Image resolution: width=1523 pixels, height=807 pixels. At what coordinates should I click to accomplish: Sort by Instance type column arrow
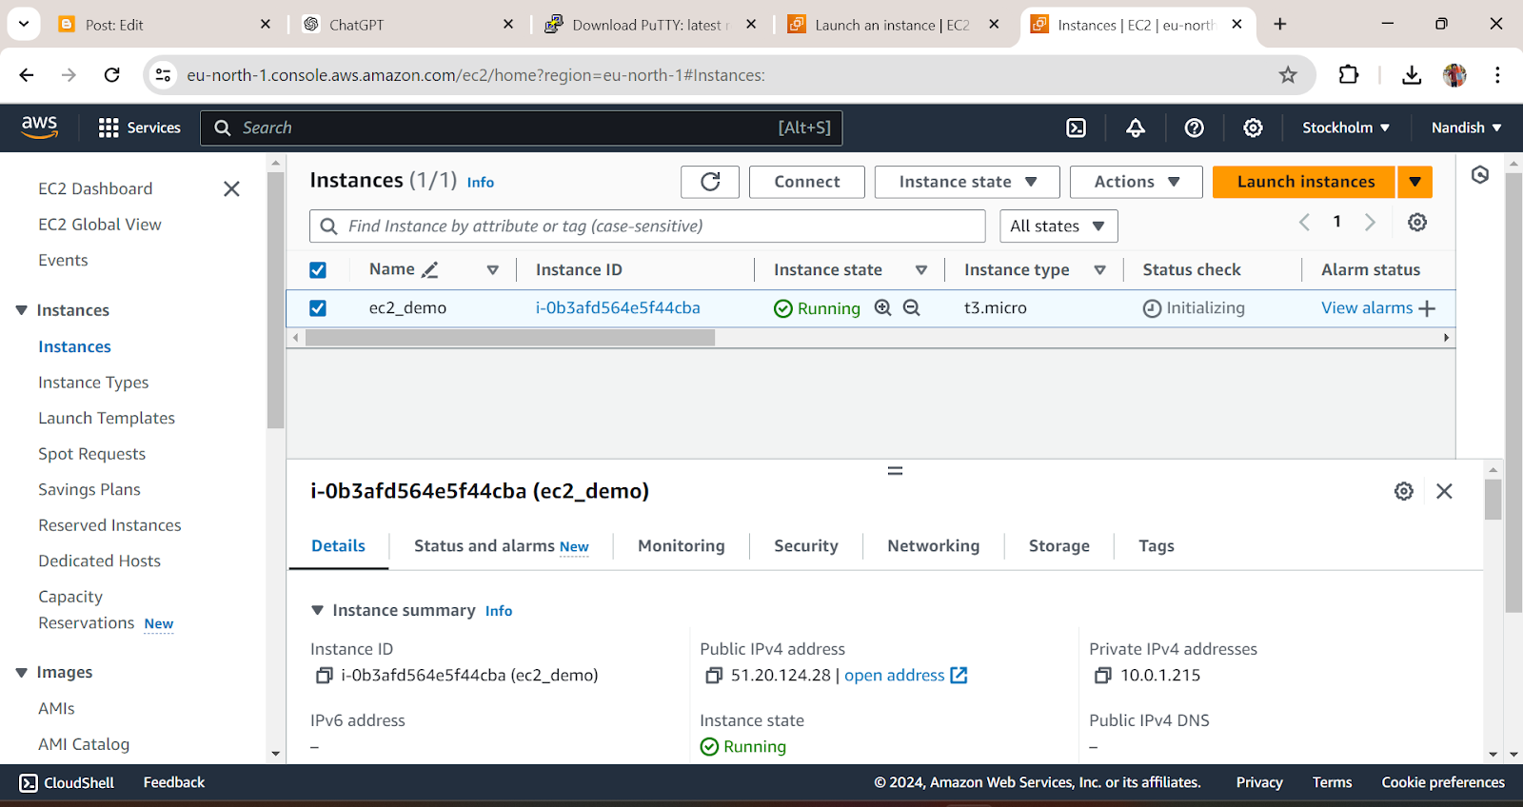pyautogui.click(x=1100, y=270)
